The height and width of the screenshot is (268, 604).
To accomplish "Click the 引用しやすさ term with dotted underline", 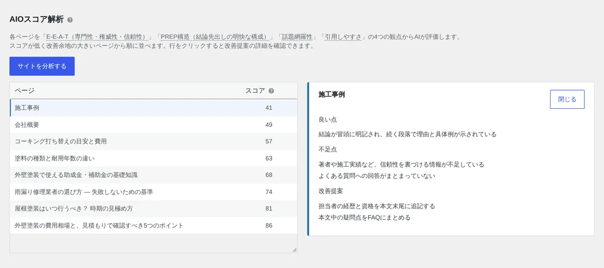I will point(343,37).
